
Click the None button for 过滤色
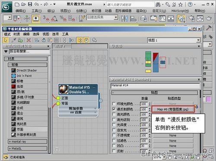(x=173, y=141)
